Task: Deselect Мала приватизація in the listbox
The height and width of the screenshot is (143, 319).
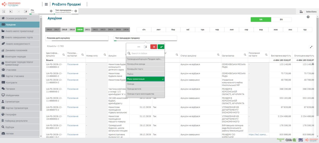Action: coord(145,79)
